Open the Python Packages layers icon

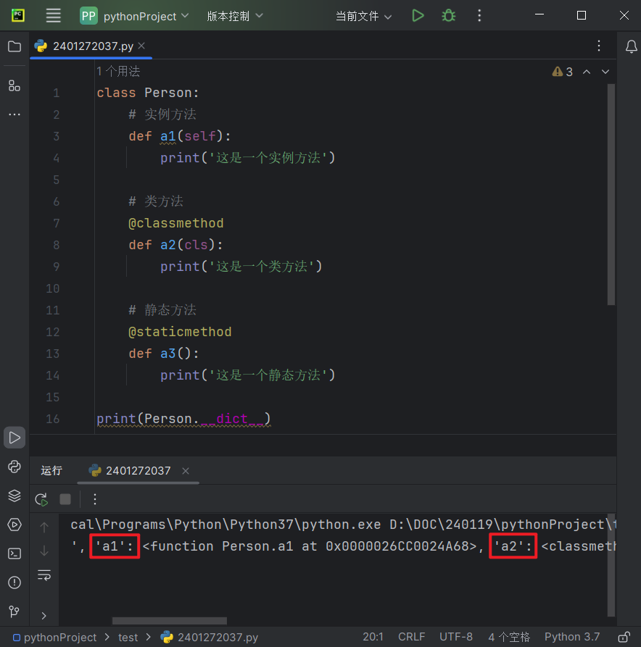pos(15,496)
